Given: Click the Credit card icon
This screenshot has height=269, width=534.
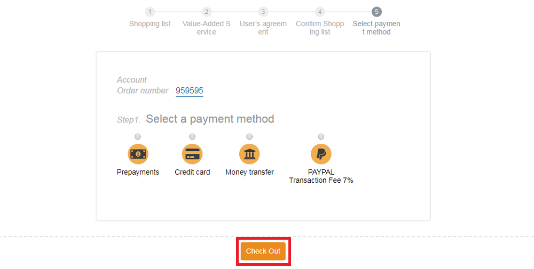Looking at the screenshot, I should (x=192, y=154).
